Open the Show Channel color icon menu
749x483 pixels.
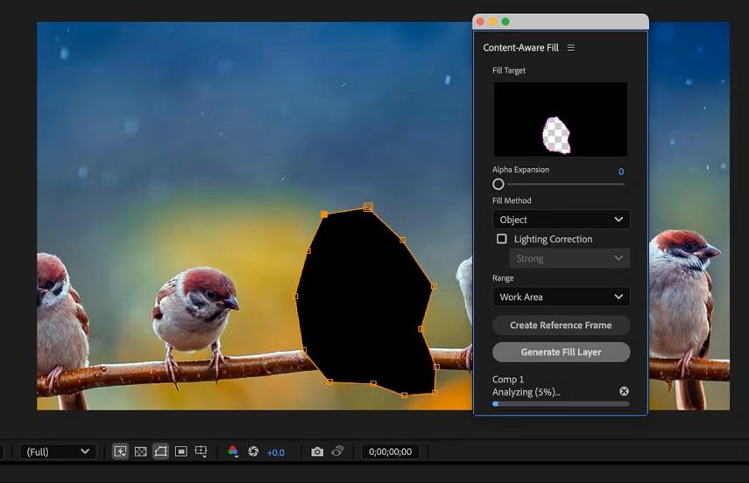[x=233, y=451]
